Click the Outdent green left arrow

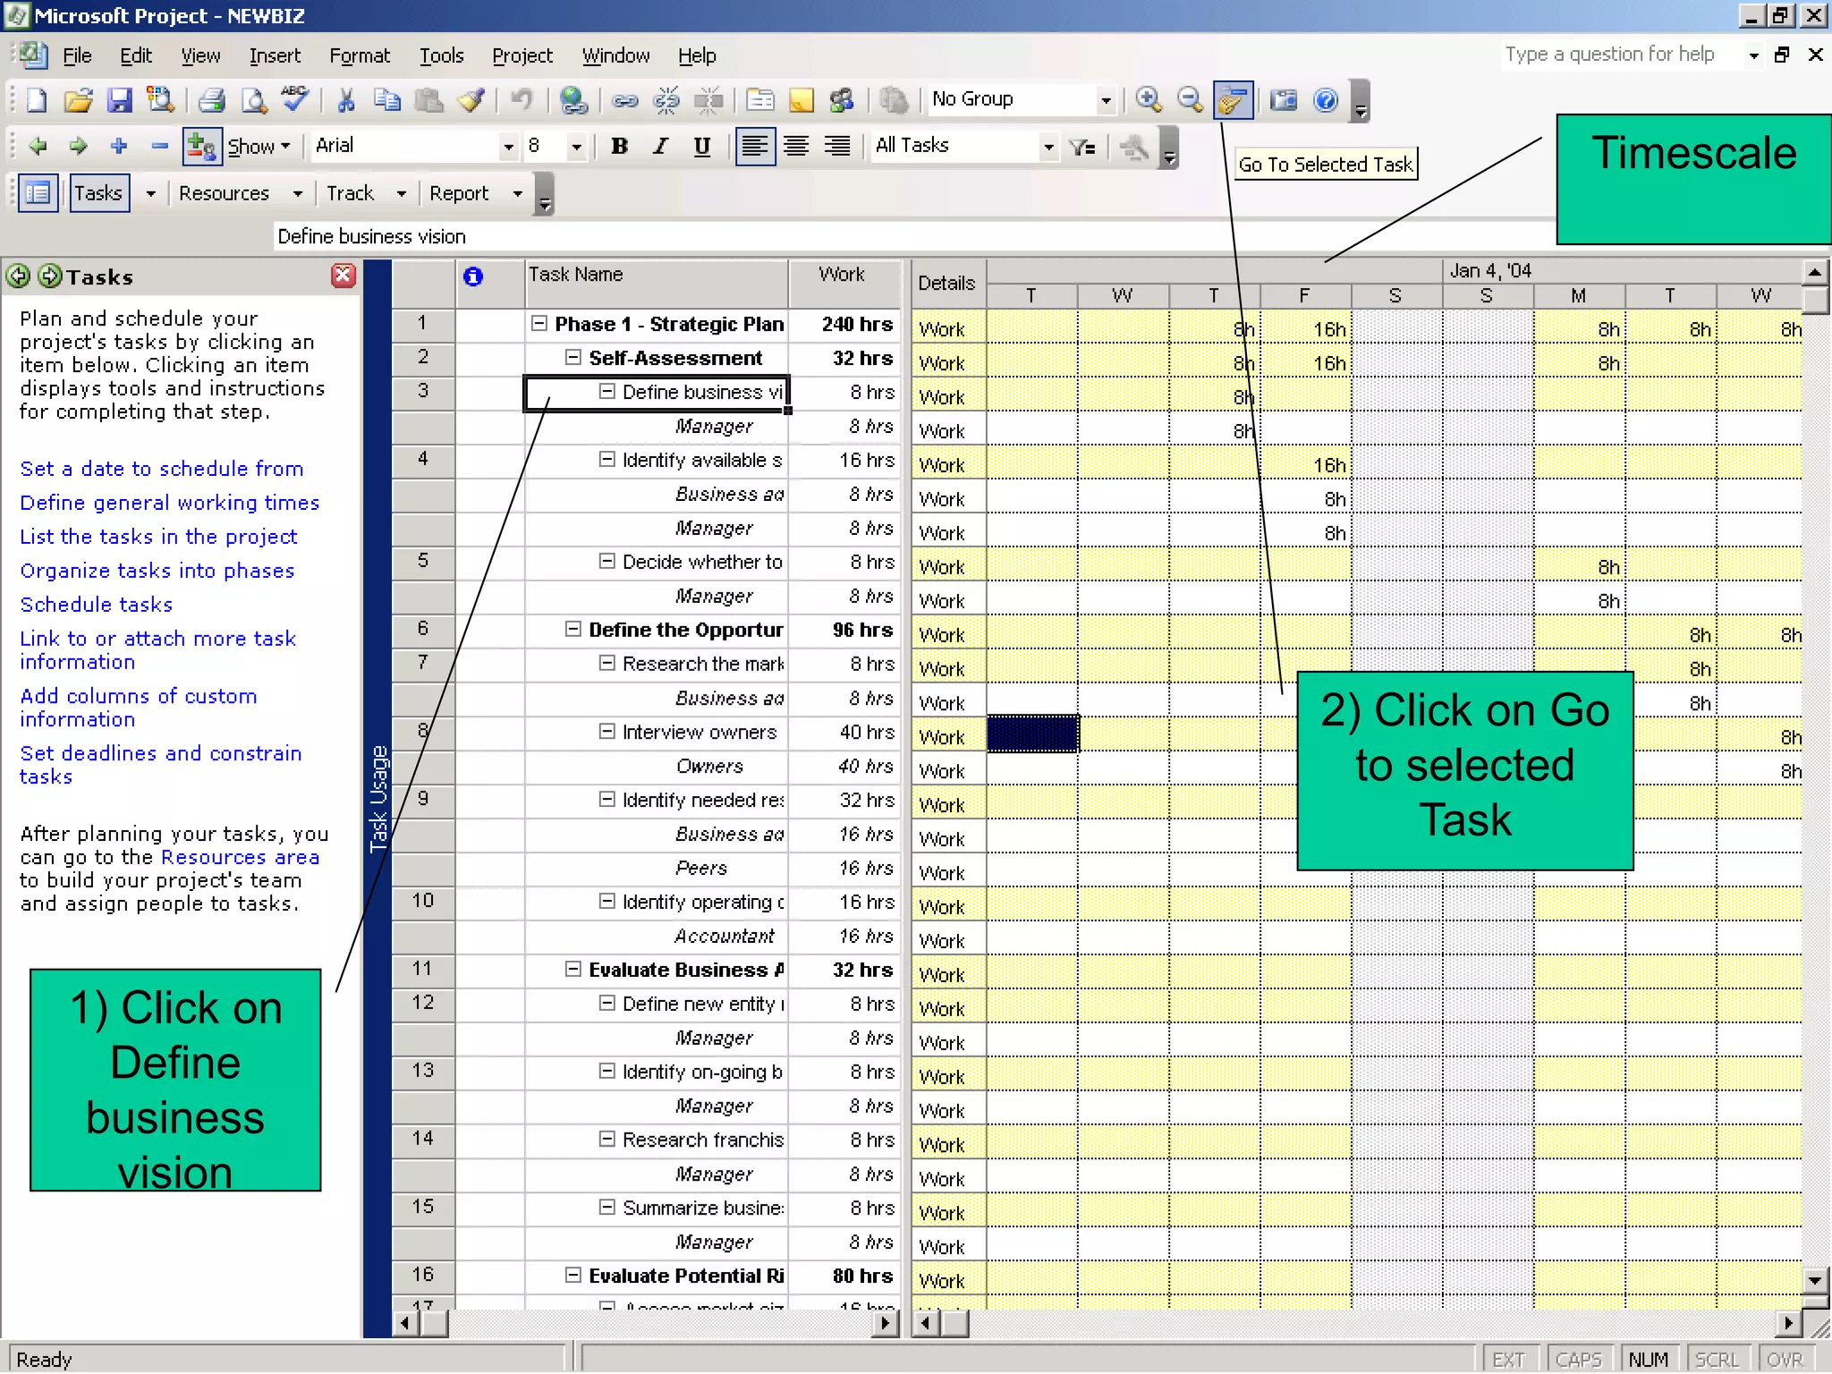38,146
